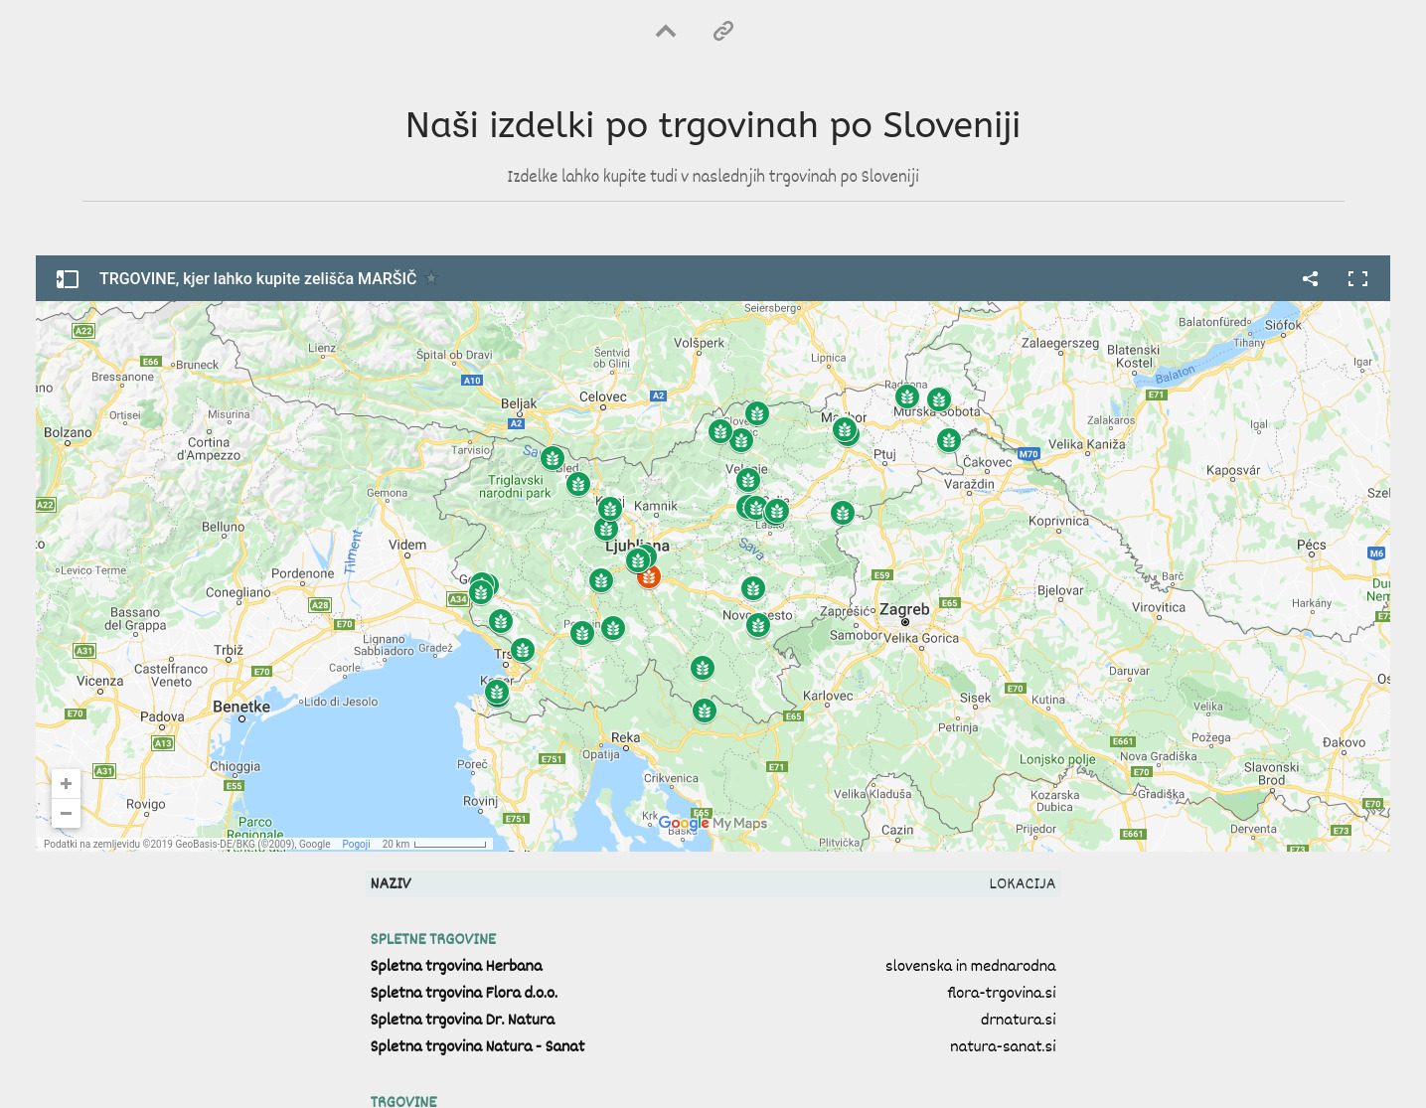The height and width of the screenshot is (1108, 1426).
Task: Open the map in fullscreen view
Action: [1357, 279]
